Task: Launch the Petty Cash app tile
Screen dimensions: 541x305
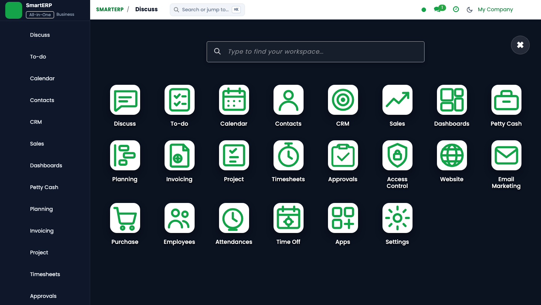Action: point(506,100)
